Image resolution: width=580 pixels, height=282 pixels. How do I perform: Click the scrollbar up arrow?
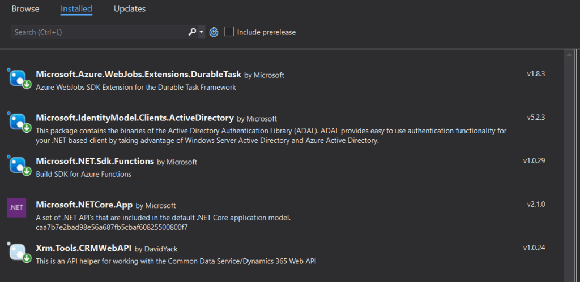click(x=568, y=55)
